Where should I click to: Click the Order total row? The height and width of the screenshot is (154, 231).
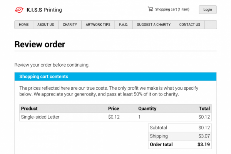click(x=179, y=144)
